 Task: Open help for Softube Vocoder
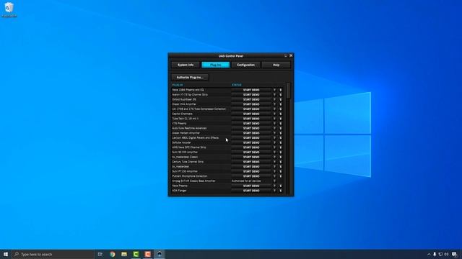274,142
